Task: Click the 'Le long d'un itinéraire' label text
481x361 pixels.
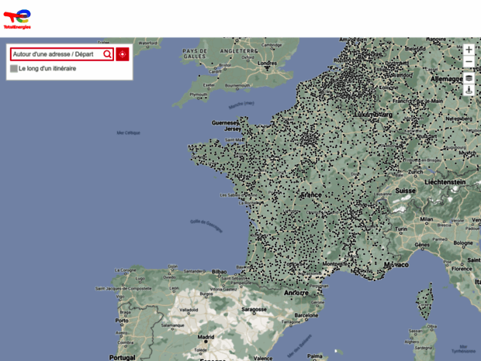Action: (47, 69)
